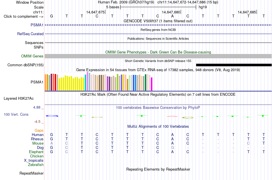This screenshot has width=272, height=180.
Task: Click the Elephant species label
Action: pos(36,152)
